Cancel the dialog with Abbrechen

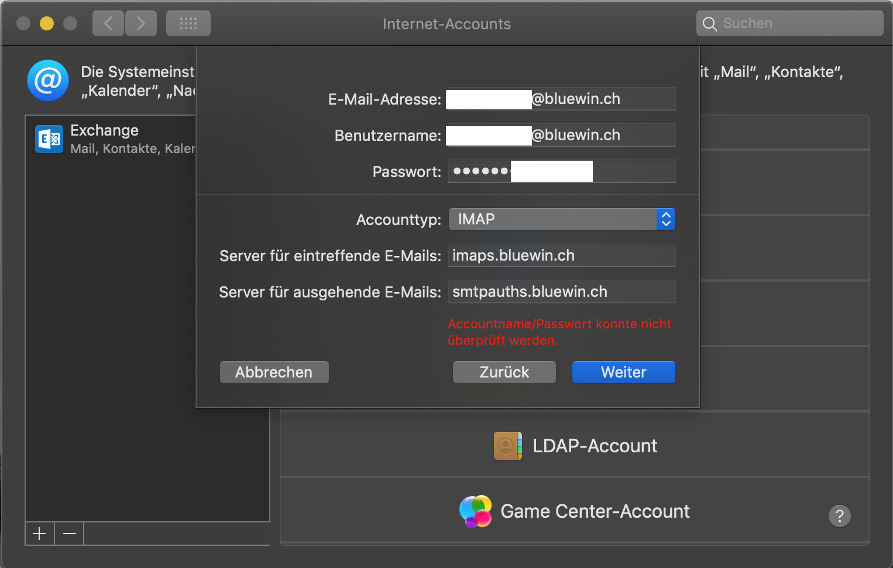coord(274,372)
